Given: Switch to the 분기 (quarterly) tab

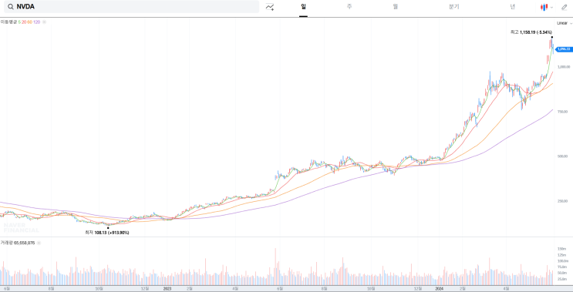Looking at the screenshot, I should (x=454, y=7).
